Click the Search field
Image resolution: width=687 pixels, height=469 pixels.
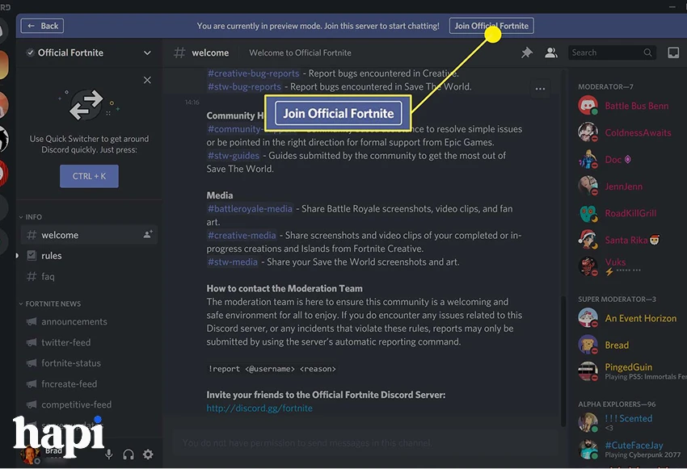(612, 53)
